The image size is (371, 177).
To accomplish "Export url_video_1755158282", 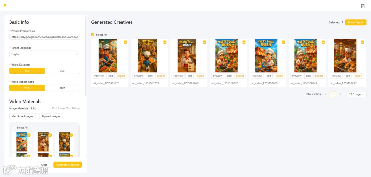I will point(240,76).
